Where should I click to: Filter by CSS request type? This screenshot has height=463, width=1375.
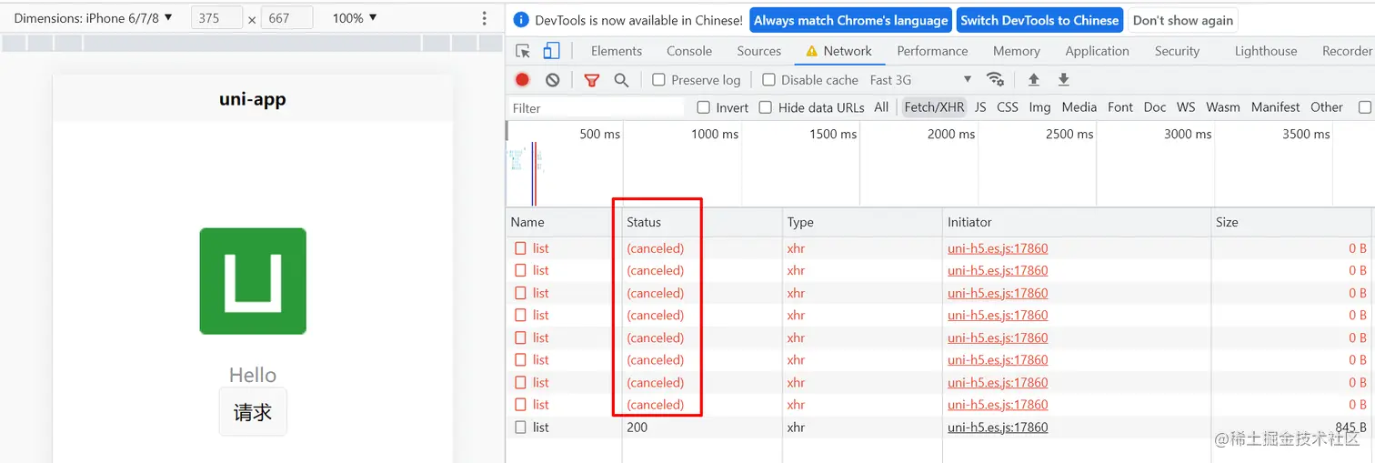pyautogui.click(x=1008, y=107)
